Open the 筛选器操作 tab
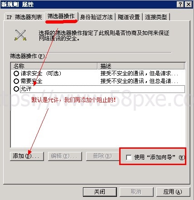This screenshot has height=200, width=194. pos(61,16)
